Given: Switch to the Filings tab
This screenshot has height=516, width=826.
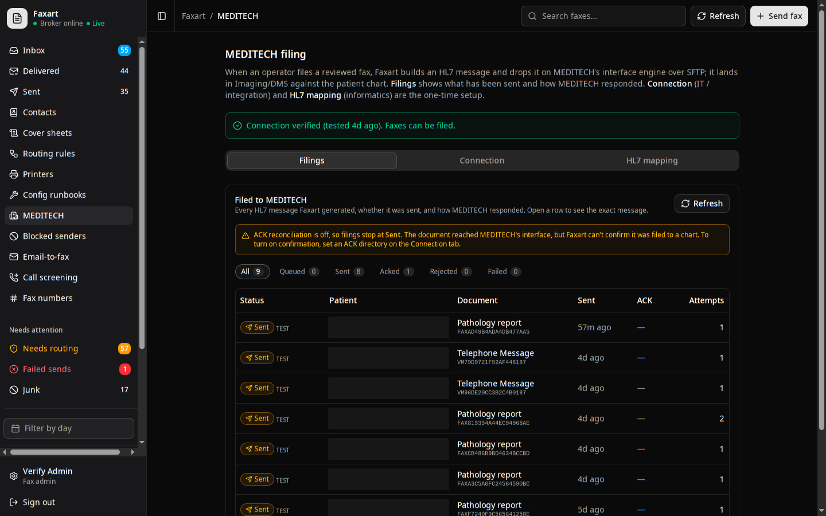Looking at the screenshot, I should (x=312, y=161).
